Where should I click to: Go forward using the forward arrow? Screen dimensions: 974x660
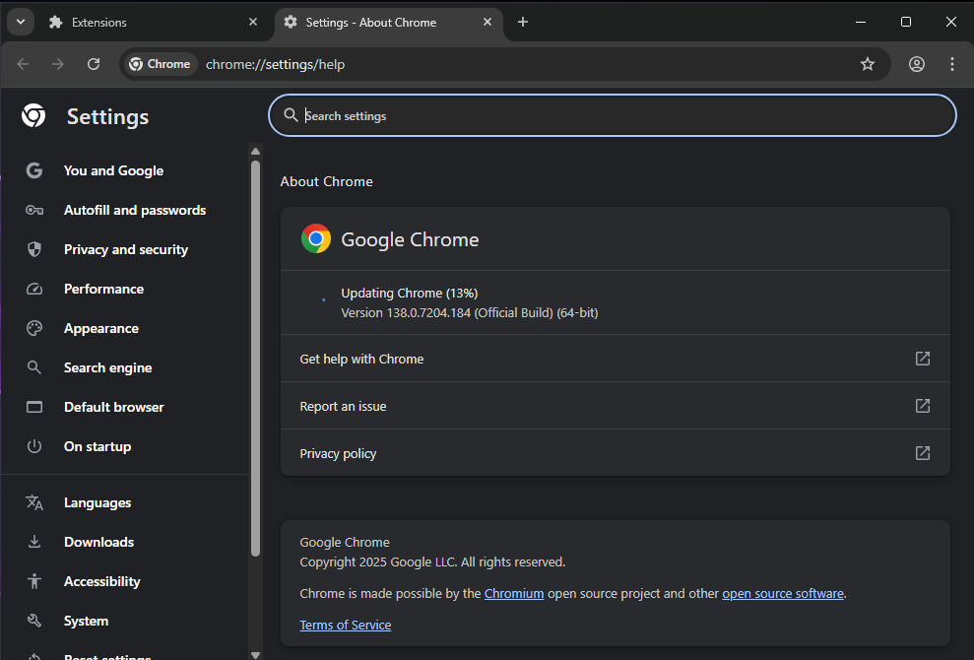(x=58, y=64)
